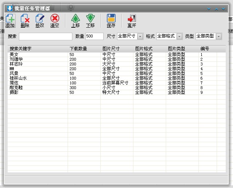
Task: Click 全部类型 cell in 风景 row
Action: coord(176,73)
